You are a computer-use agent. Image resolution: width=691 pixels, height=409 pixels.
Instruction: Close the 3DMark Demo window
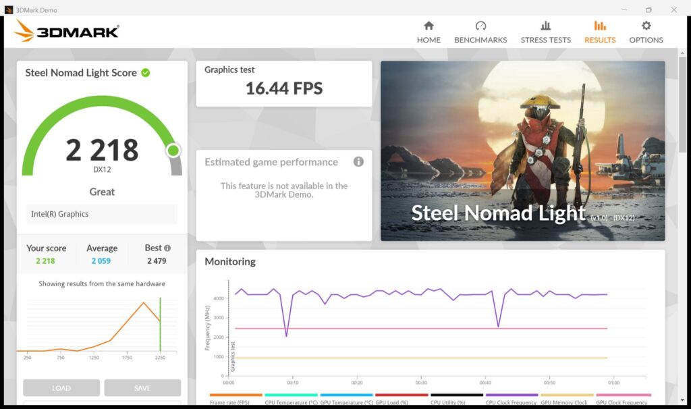[x=674, y=9]
